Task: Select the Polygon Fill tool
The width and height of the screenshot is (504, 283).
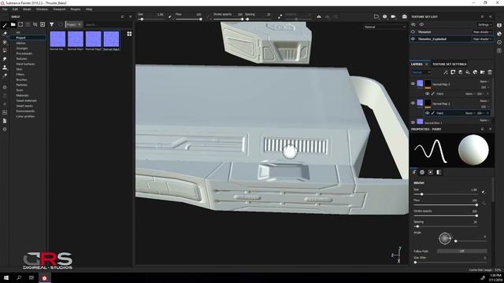Action: click(x=5, y=50)
